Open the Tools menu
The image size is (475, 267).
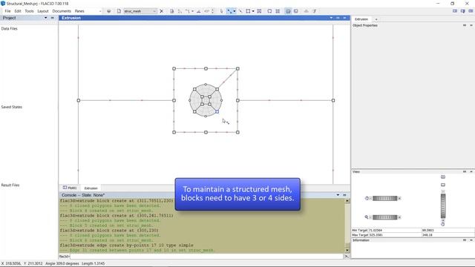coord(29,11)
